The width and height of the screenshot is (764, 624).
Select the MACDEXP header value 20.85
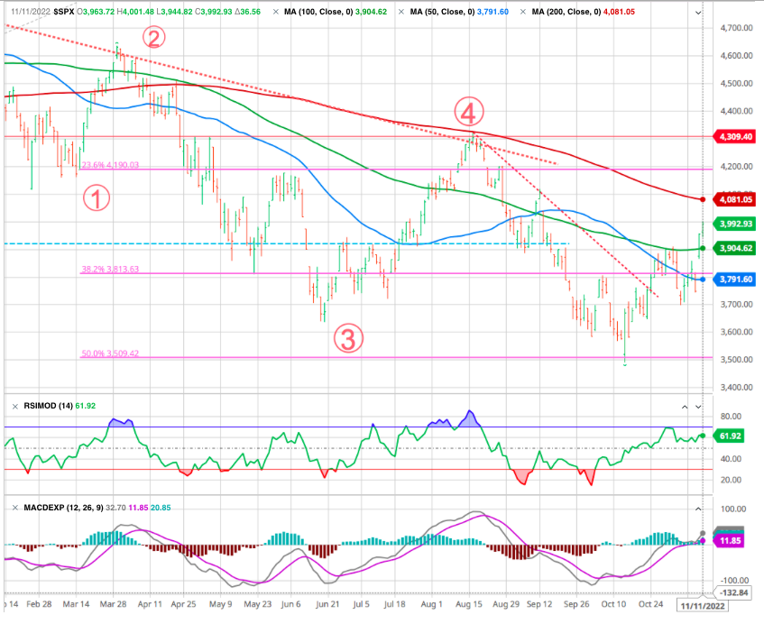[161, 508]
